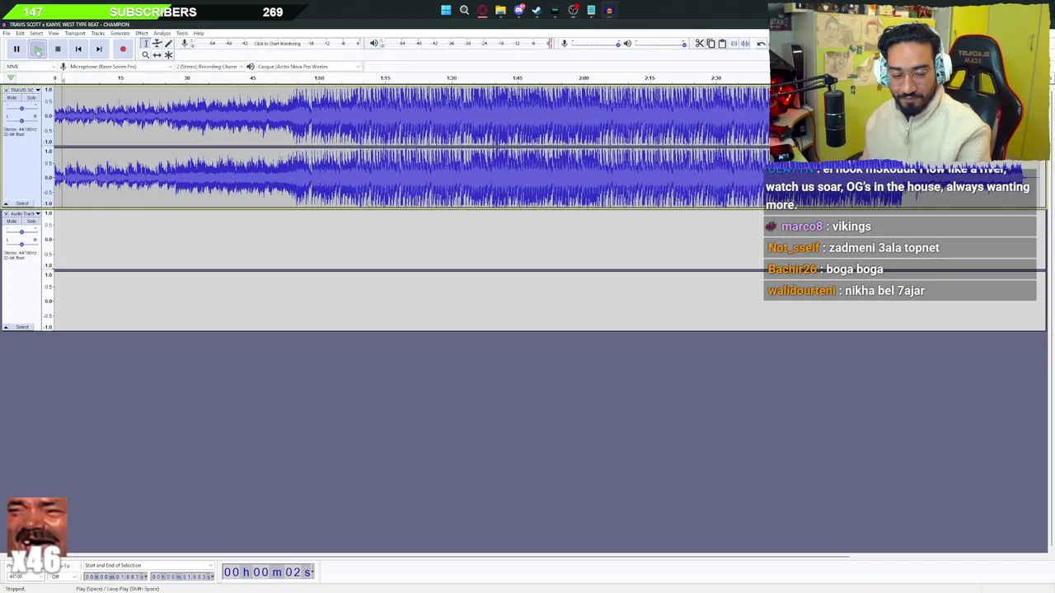Select the Envelope tool

click(157, 44)
